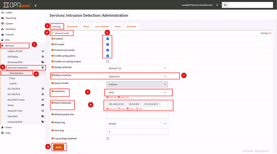Screen dimensions: 277x154
Task: Open the Pattern matcher Hyperscan dropdown
Action: click(x=137, y=77)
